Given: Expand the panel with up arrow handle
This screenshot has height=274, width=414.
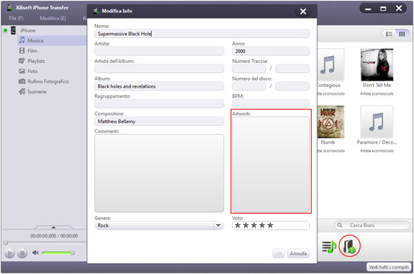Looking at the screenshot, I should pos(53,227).
